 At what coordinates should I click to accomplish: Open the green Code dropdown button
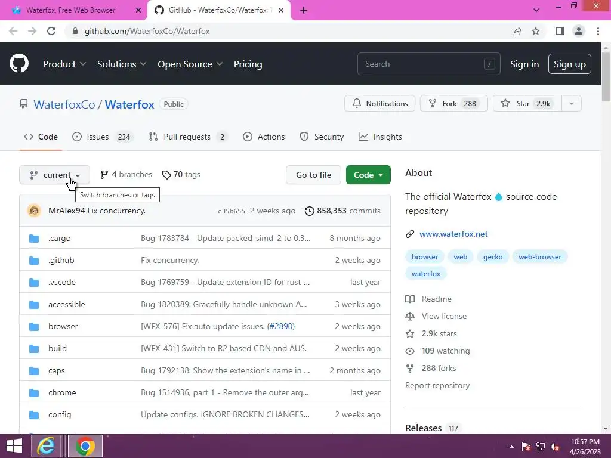click(368, 175)
